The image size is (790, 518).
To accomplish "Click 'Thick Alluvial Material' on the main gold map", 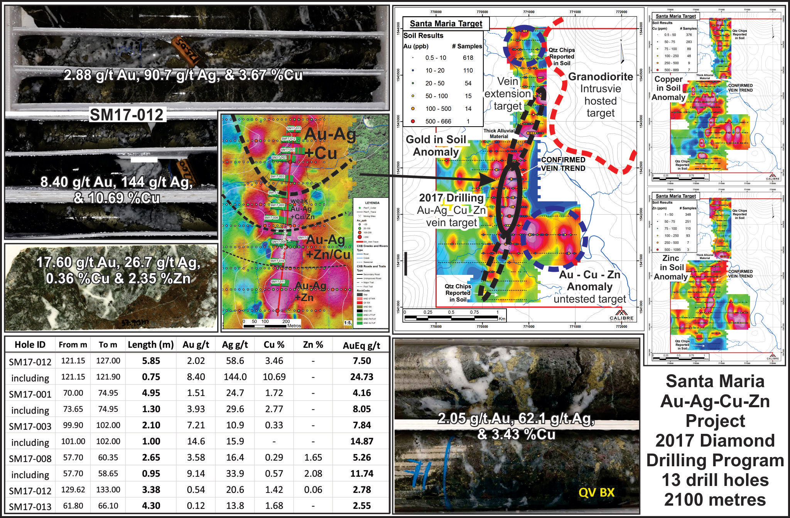I will click(499, 134).
